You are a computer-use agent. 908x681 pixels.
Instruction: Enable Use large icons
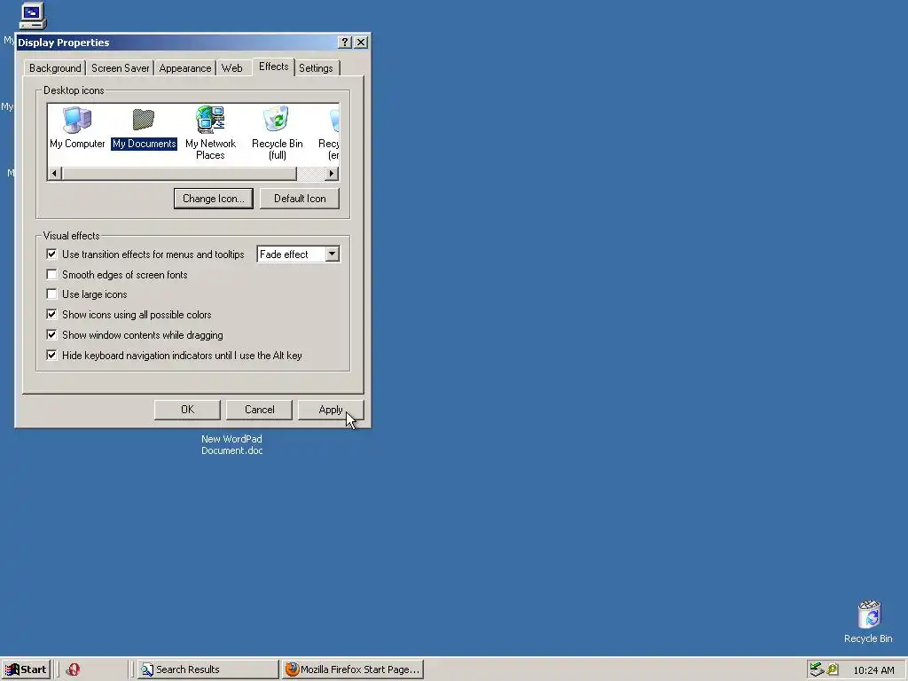coord(51,294)
